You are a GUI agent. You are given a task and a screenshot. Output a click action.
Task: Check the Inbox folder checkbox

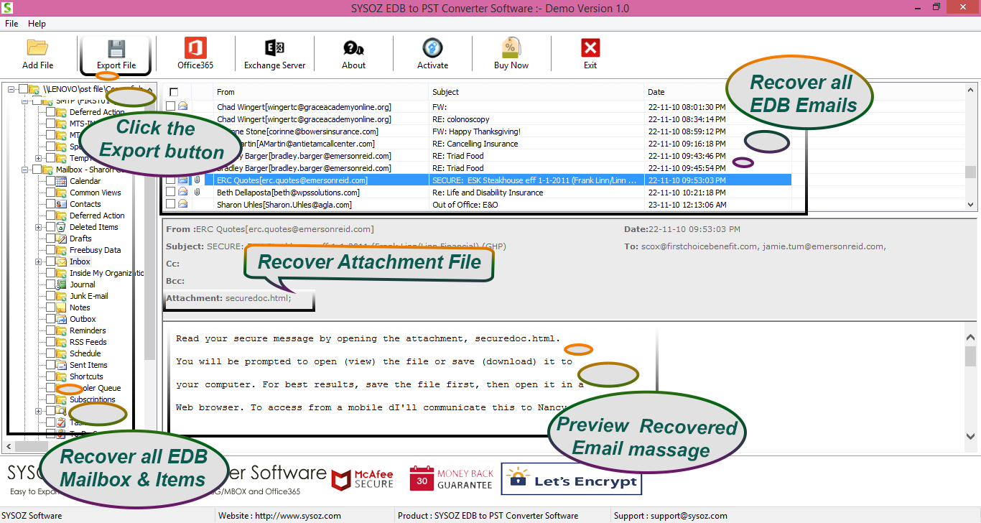tap(50, 261)
